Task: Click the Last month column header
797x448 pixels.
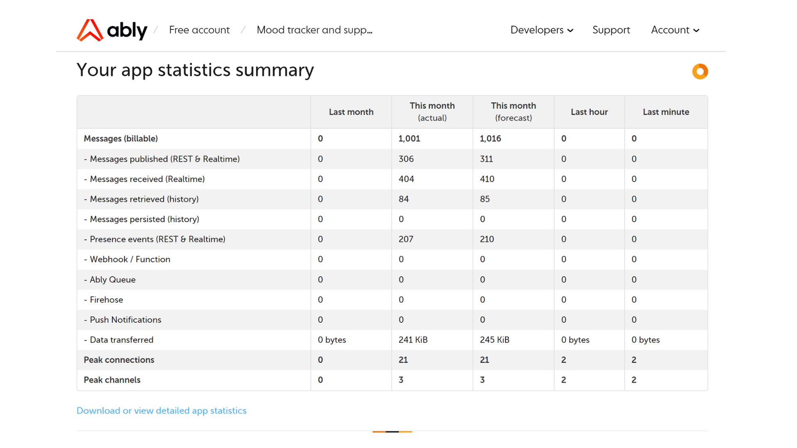Action: 351,112
